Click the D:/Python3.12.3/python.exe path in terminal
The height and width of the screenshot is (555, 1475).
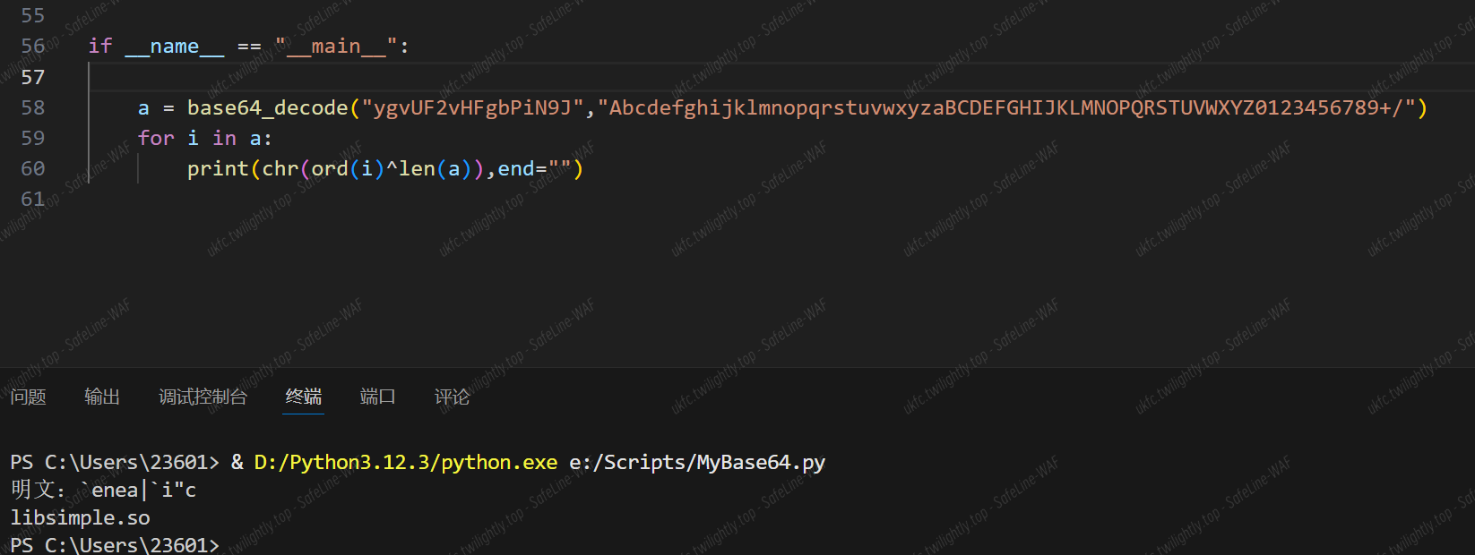[x=406, y=462]
